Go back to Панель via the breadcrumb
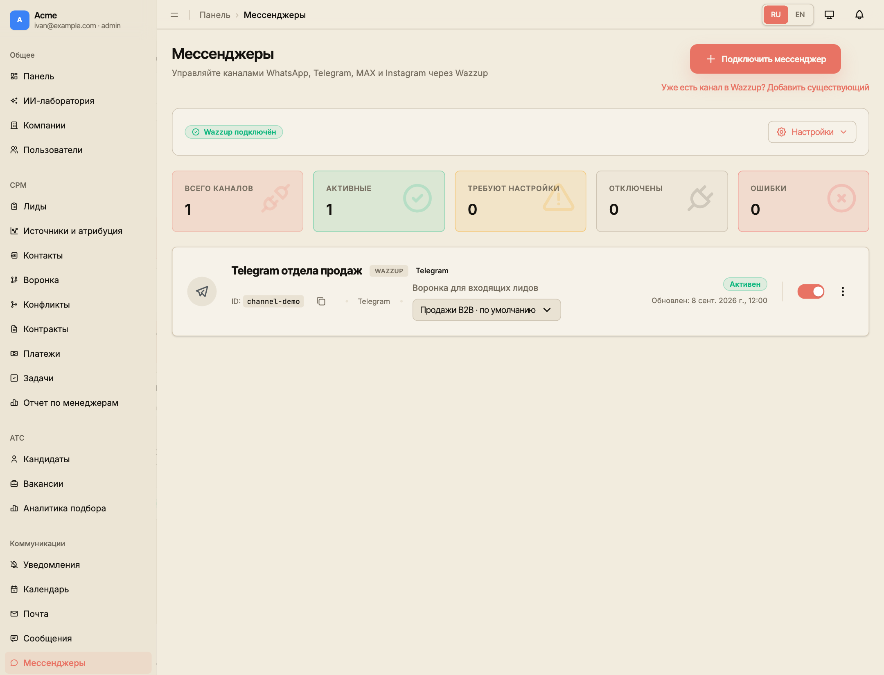Viewport: 884px width, 675px height. tap(215, 15)
